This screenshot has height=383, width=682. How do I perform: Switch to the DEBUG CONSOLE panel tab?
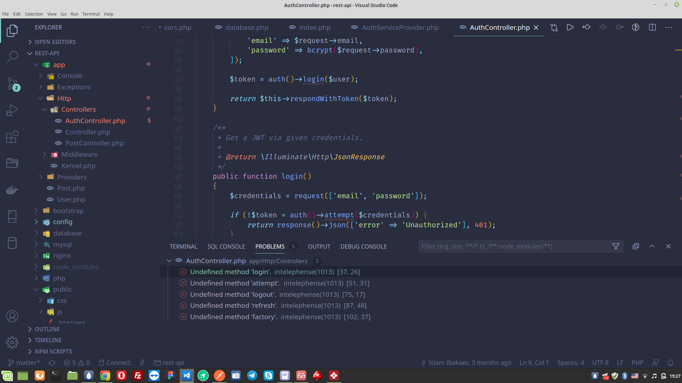(x=363, y=246)
